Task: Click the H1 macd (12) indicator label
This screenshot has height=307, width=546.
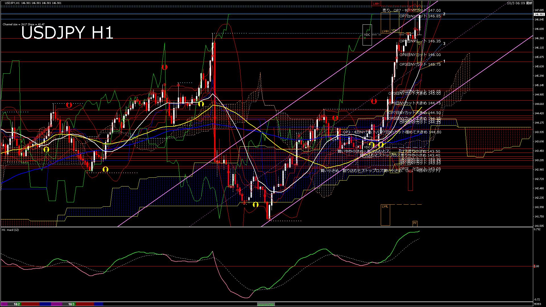Action: [10, 230]
